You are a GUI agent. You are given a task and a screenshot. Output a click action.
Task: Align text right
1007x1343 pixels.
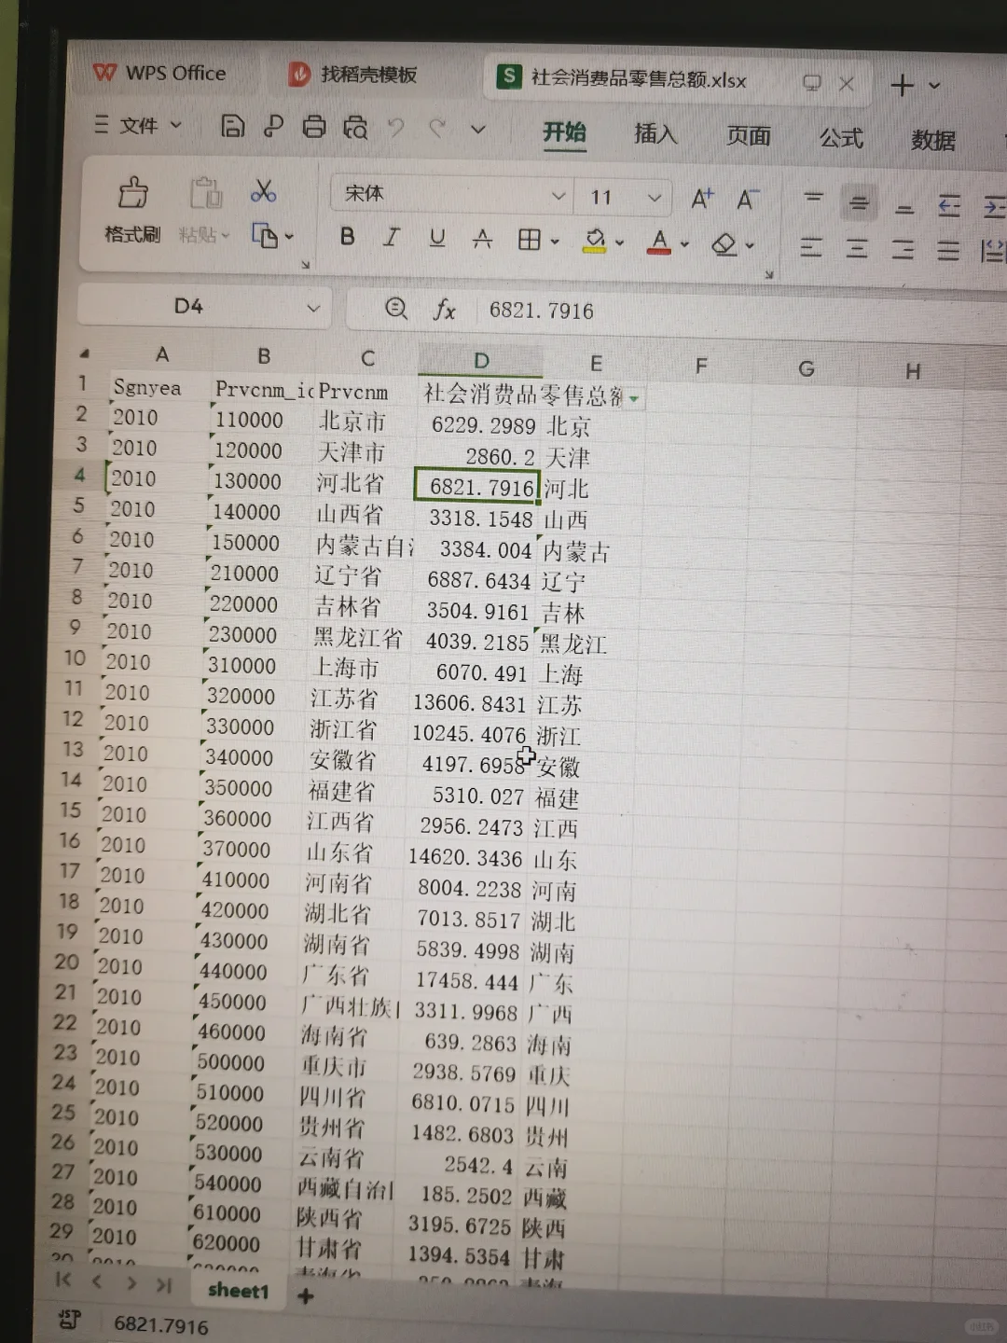(903, 249)
